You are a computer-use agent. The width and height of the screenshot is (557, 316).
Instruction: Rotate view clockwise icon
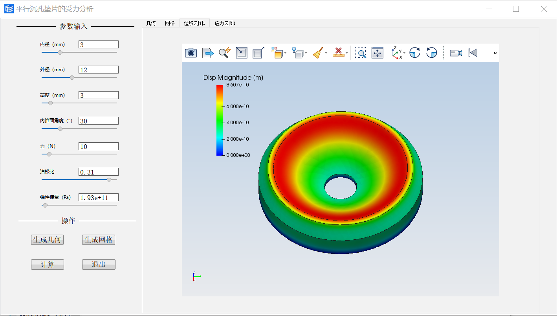[x=415, y=53]
